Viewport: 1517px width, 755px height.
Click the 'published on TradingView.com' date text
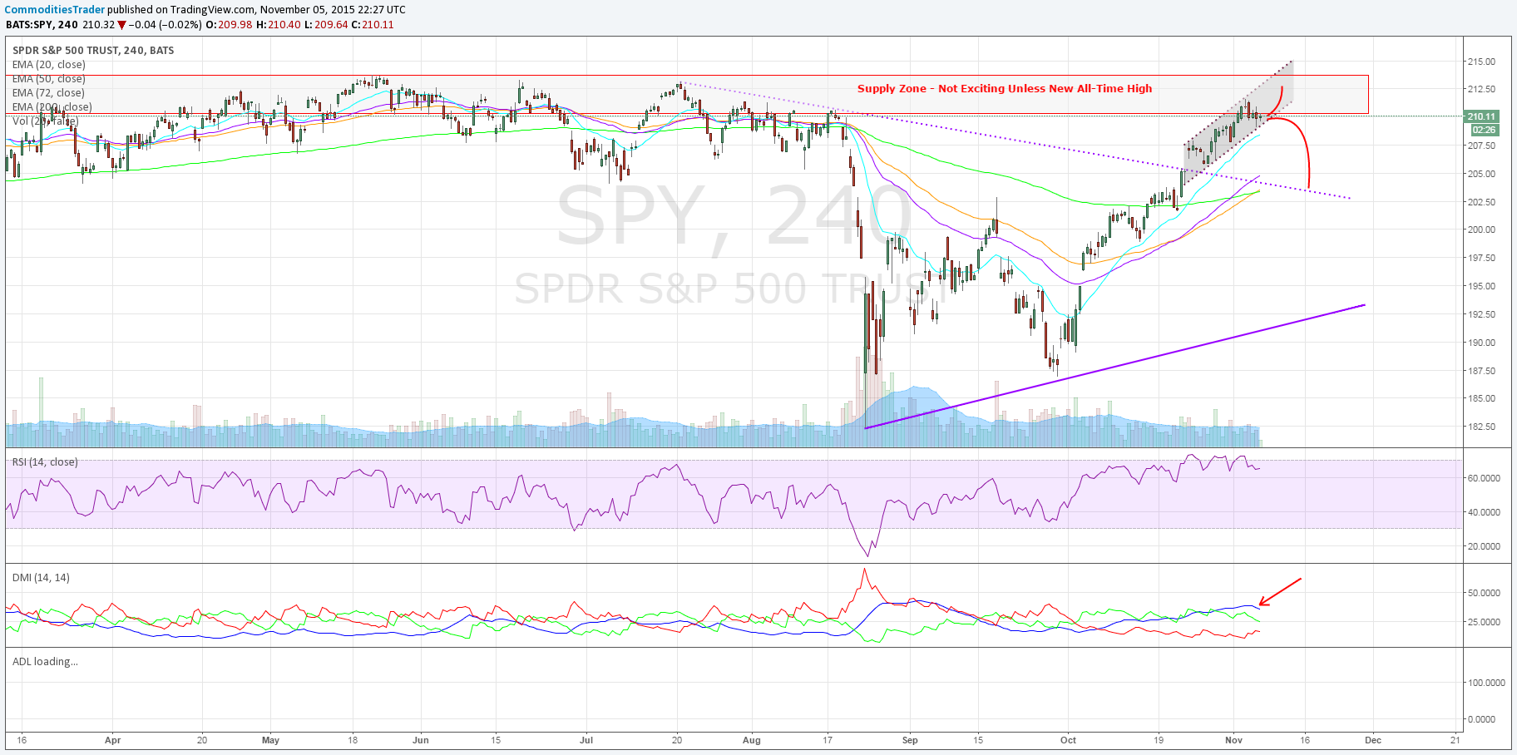tap(257, 10)
